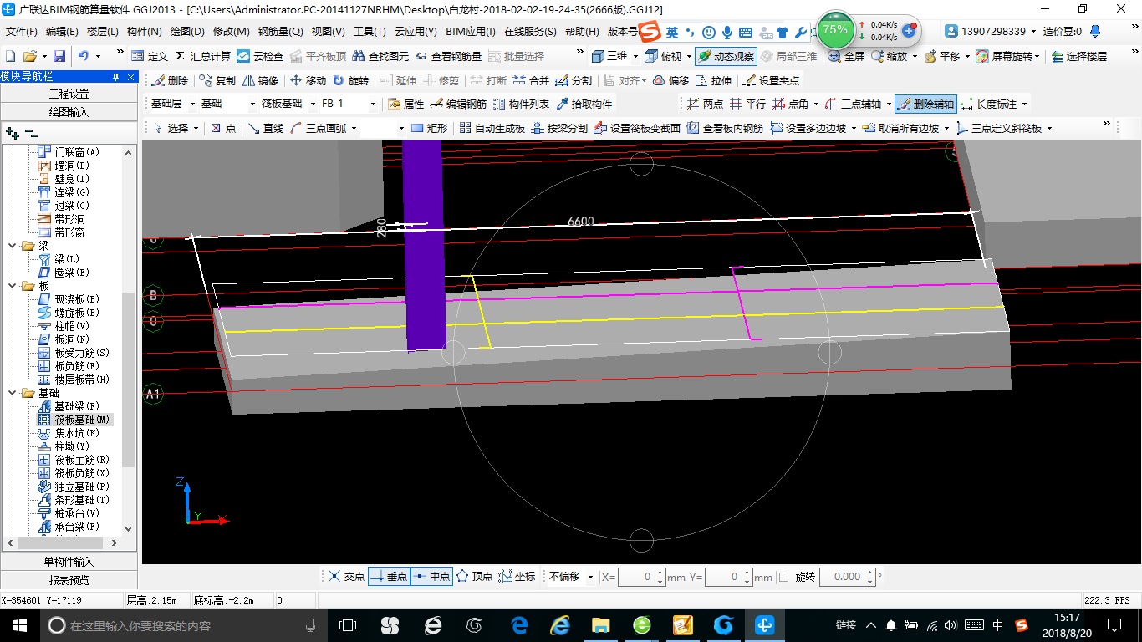Viewport: 1142px width, 642px height.
Task: Expand the 屏幕旋转 dropdown arrow
Action: pyautogui.click(x=1038, y=56)
